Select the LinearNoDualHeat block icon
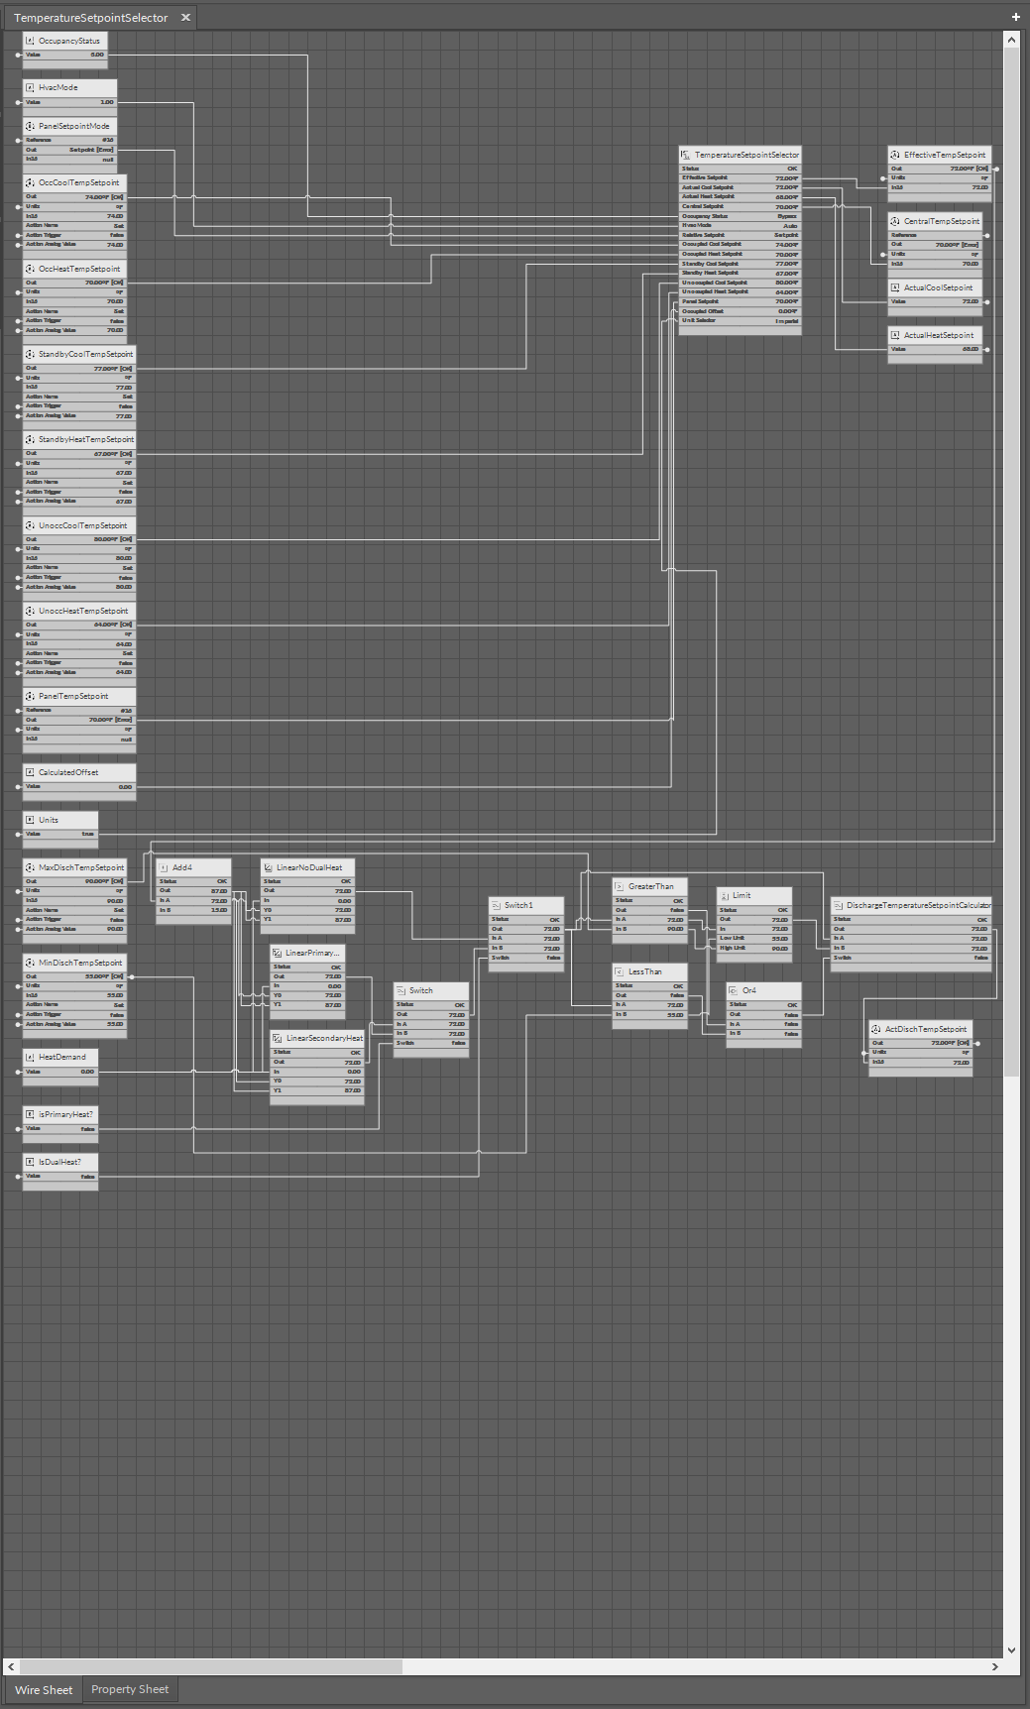 268,868
